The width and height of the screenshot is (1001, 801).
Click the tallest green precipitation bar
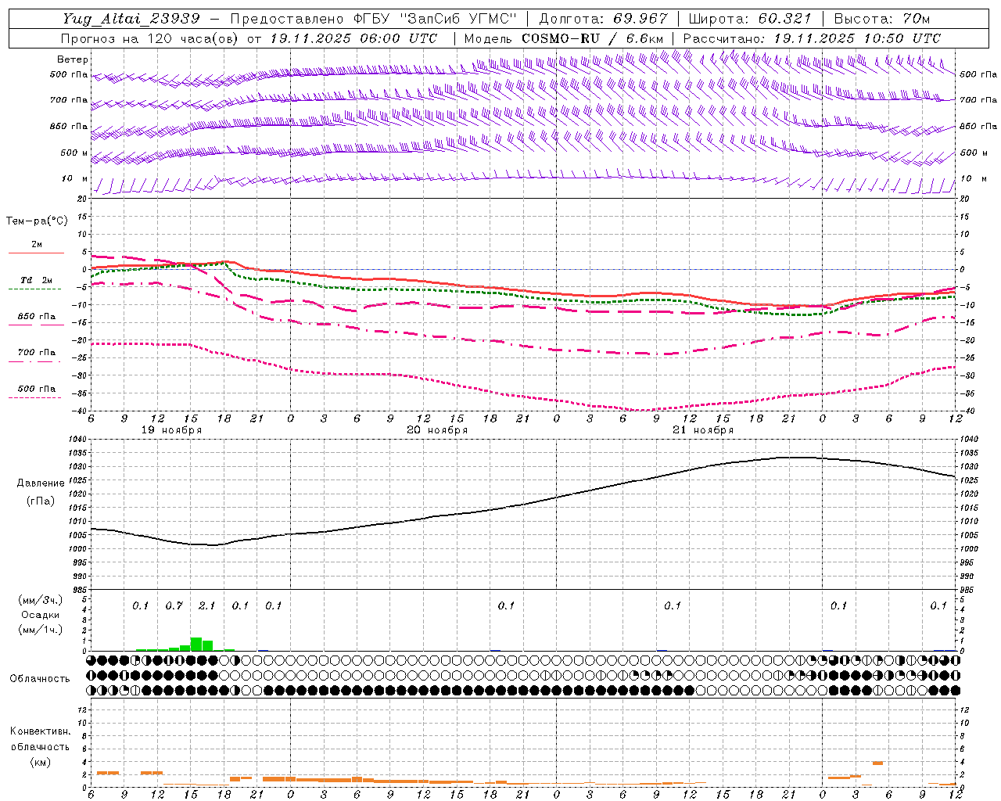tap(196, 644)
